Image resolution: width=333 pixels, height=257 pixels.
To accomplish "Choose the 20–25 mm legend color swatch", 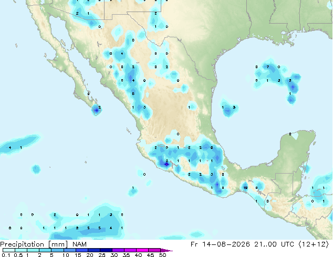I will click(x=94, y=250).
